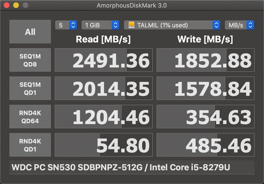Screen dimensions: 264x184
Task: Click the RND4K QD1 write result 485.46
Action: point(205,145)
